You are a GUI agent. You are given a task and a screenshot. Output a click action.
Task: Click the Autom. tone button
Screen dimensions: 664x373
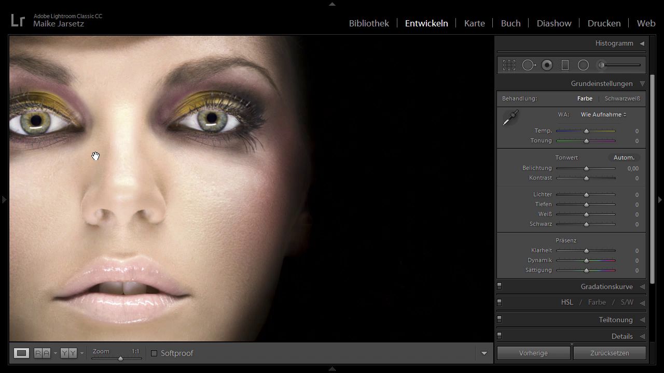click(x=624, y=157)
